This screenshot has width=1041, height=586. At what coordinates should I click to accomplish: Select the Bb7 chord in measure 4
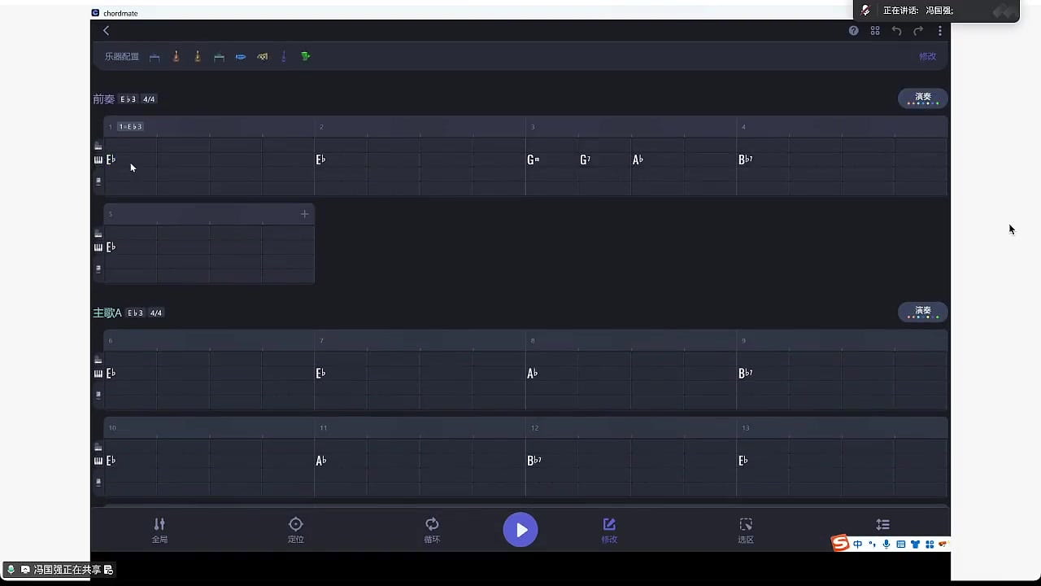(x=746, y=160)
